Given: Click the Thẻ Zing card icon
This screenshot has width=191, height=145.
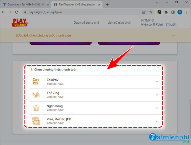Looking at the screenshot, I should point(36,95).
